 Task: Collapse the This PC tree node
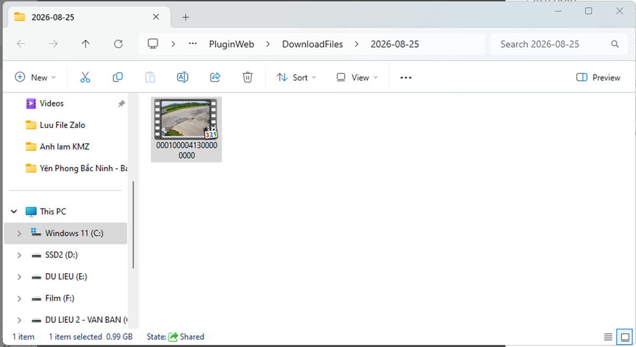(x=14, y=212)
